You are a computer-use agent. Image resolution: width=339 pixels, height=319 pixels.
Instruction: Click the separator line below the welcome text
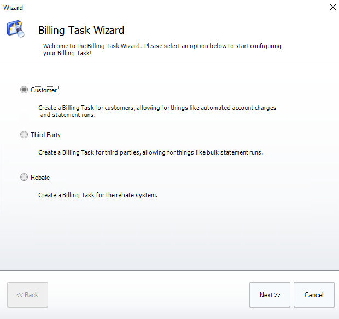169,64
